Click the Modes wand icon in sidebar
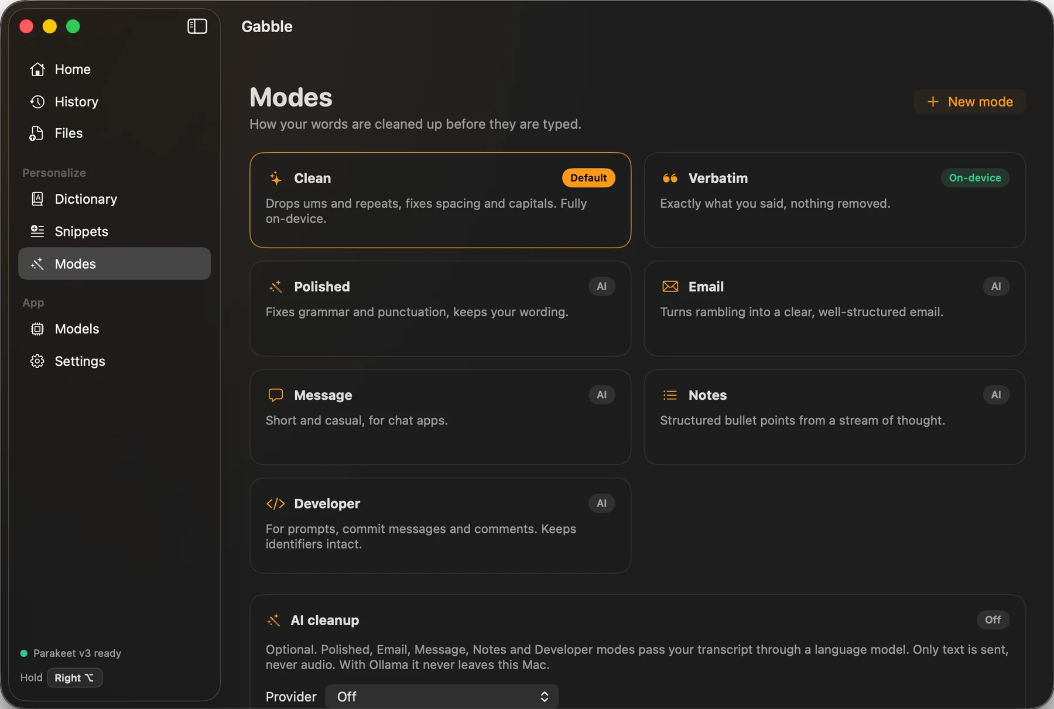 [37, 264]
